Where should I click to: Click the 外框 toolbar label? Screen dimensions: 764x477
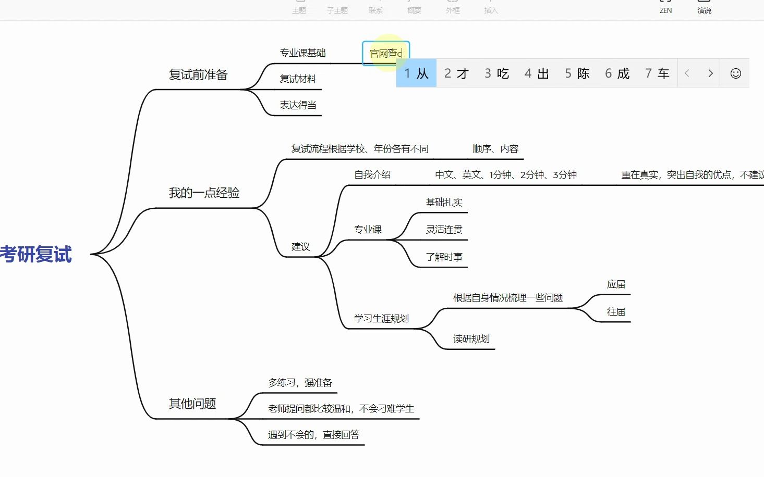pos(453,10)
